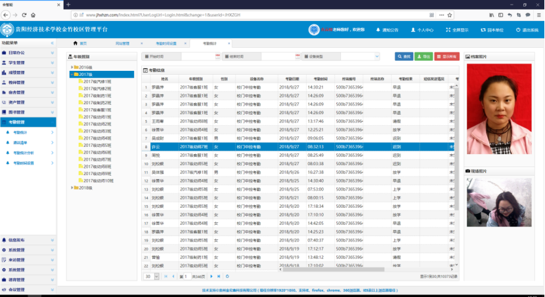Click the table horizontal scrollbar
Screen dimensions: 545x297
[334, 269]
